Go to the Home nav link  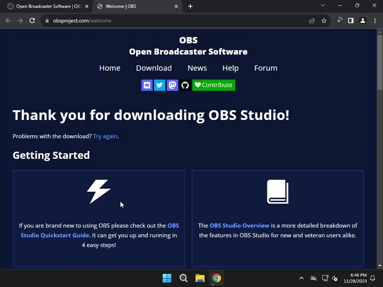[110, 68]
